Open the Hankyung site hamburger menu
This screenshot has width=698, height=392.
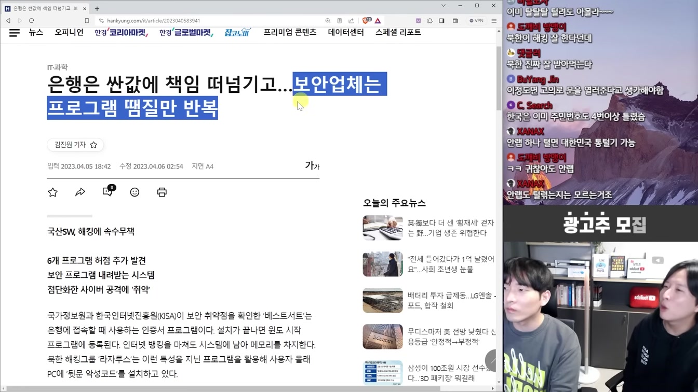(15, 32)
